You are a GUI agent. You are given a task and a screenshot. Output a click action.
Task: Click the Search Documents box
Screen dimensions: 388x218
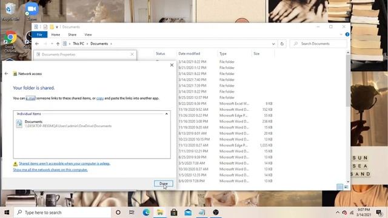pyautogui.click(x=319, y=44)
